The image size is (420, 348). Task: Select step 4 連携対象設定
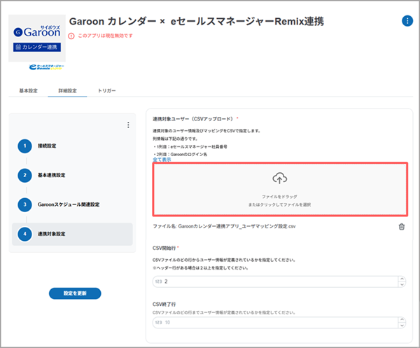tap(56, 234)
